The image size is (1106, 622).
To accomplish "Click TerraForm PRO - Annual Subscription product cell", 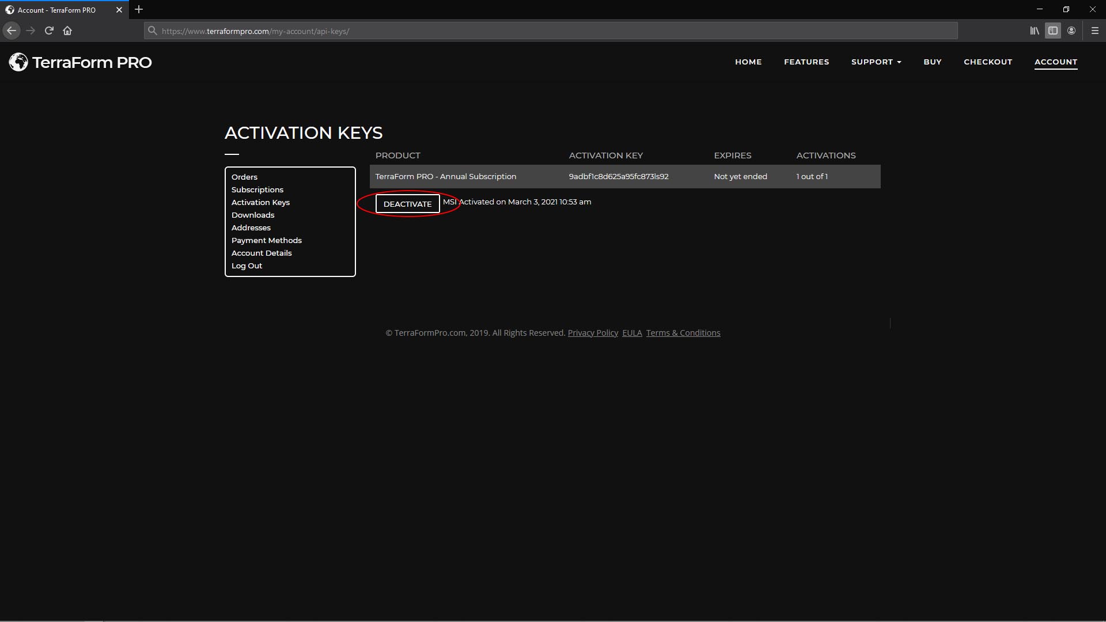I will (446, 176).
